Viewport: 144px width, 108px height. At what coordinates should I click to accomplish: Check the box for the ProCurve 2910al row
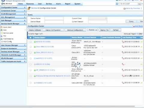(31, 76)
